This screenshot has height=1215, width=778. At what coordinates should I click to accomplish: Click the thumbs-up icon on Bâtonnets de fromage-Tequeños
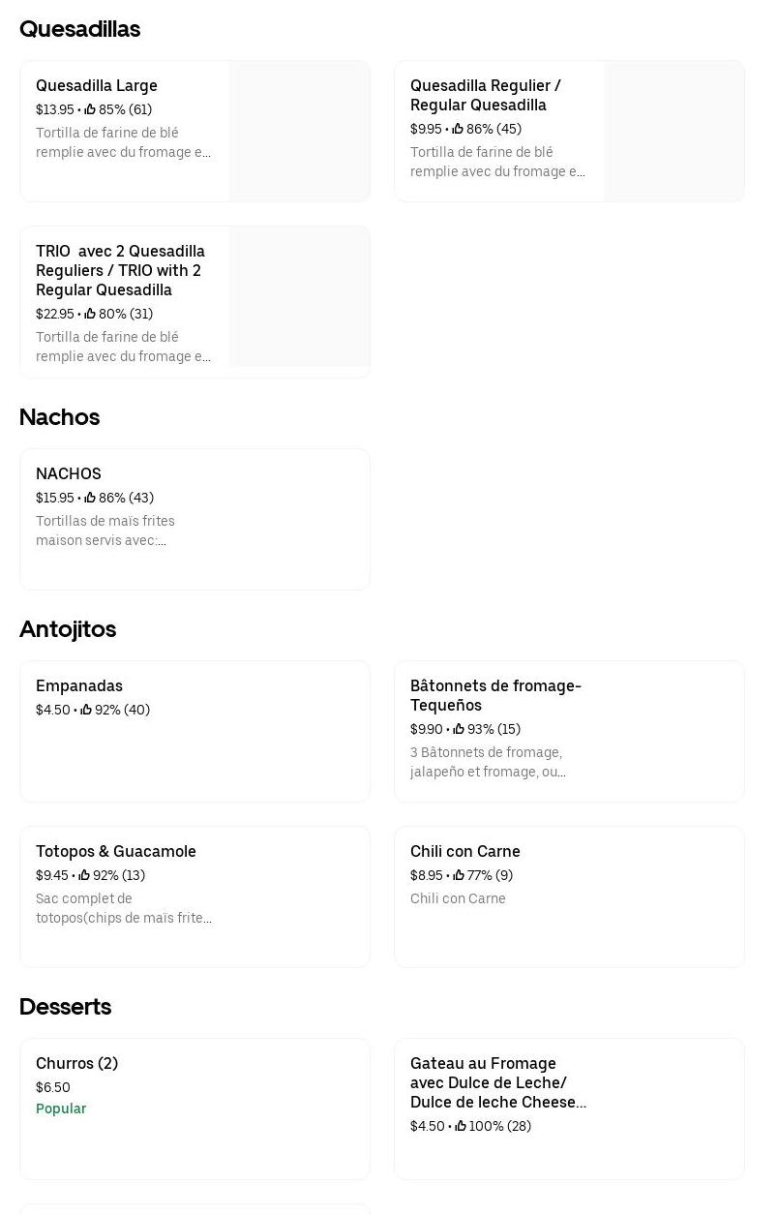coord(459,730)
